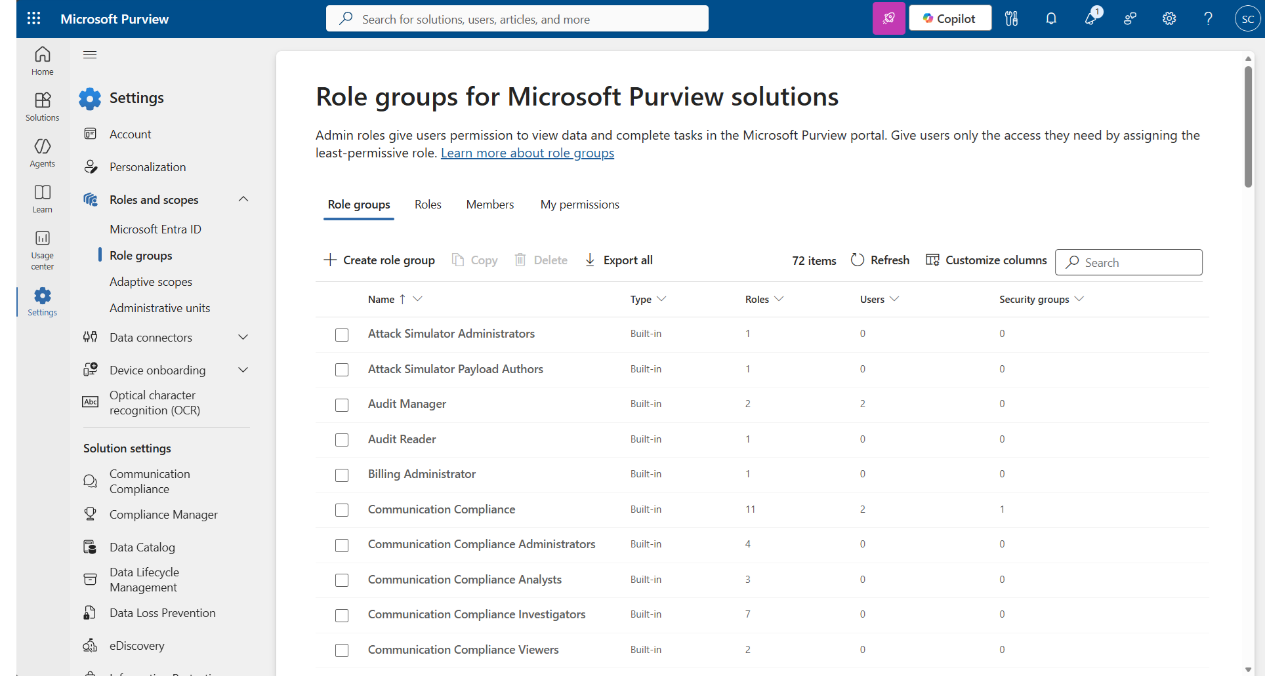The height and width of the screenshot is (676, 1265).
Task: Open the Name column dropdown chevron
Action: click(x=418, y=299)
